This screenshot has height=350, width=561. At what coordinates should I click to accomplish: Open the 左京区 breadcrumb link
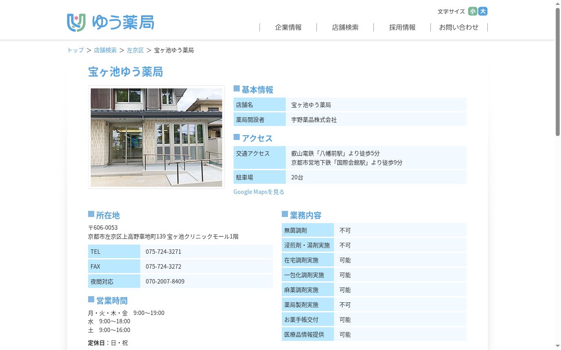click(135, 50)
